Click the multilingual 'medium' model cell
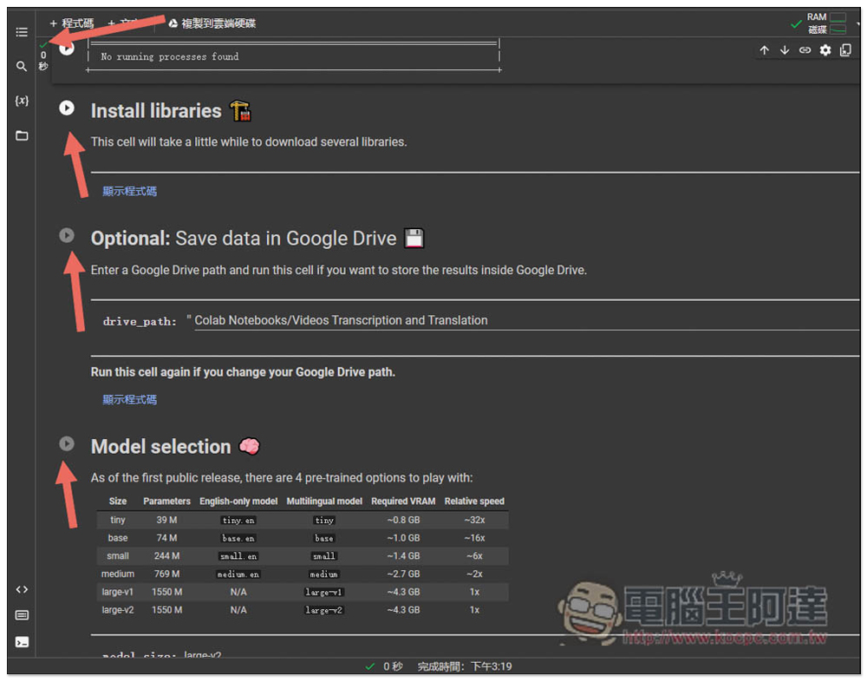Viewport: 867px width, 682px height. [324, 574]
